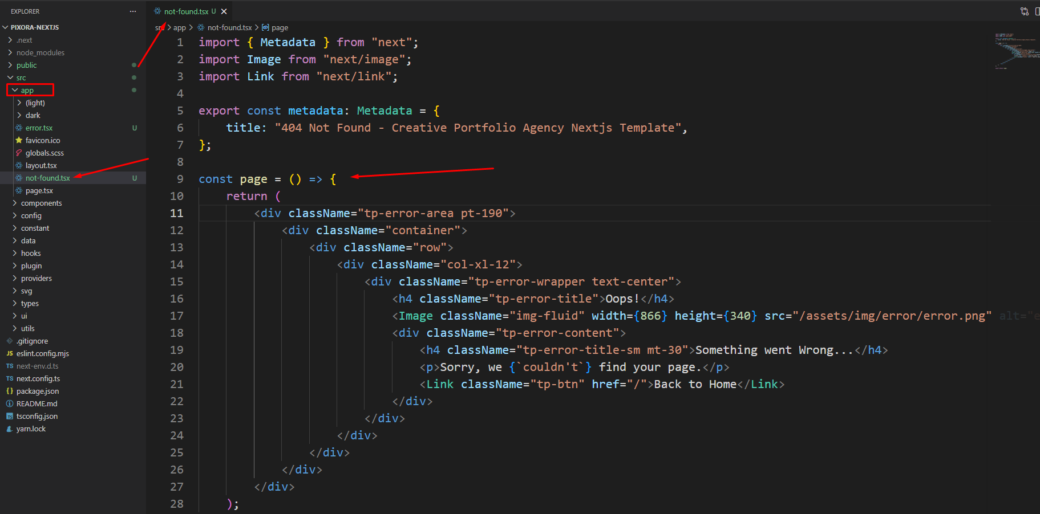Click "Metadata" in the first import line
The width and height of the screenshot is (1040, 514).
[x=288, y=42]
